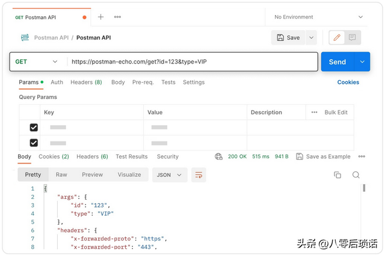The image size is (385, 256).
Task: Open the query params column options ellipsis
Action: click(314, 112)
